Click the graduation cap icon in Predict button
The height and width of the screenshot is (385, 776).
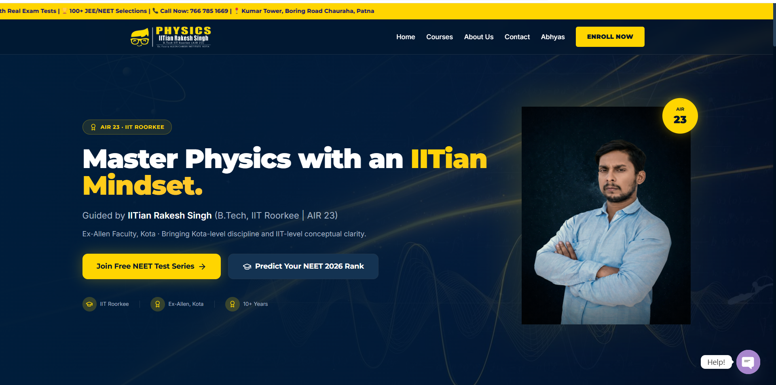coord(247,267)
